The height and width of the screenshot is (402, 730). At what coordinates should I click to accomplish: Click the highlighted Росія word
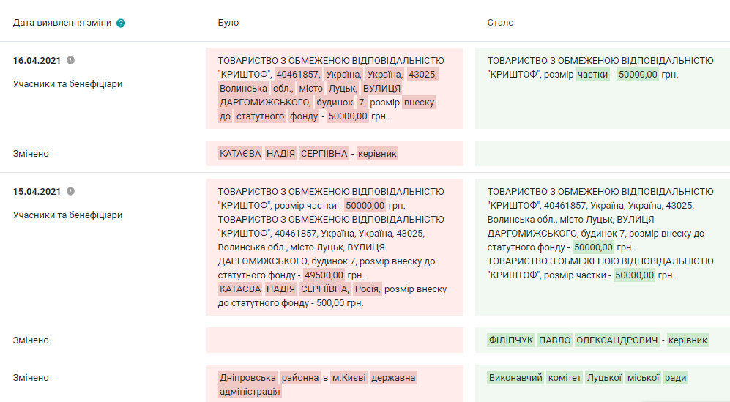[368, 289]
